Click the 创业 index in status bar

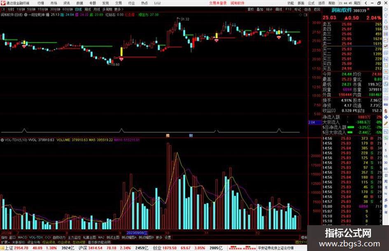tap(157, 248)
